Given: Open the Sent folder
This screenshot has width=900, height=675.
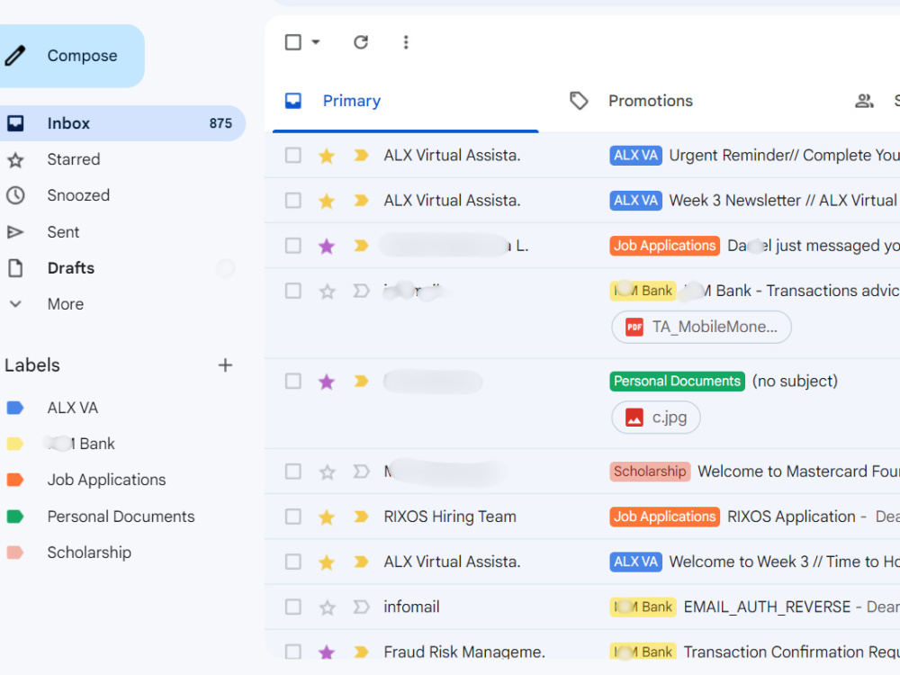Looking at the screenshot, I should [x=63, y=232].
